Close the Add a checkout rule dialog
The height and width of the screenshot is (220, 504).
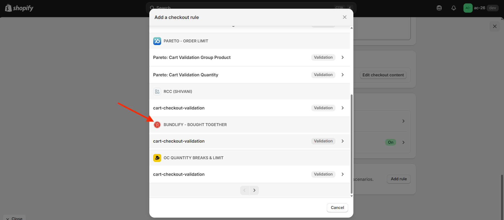point(345,17)
